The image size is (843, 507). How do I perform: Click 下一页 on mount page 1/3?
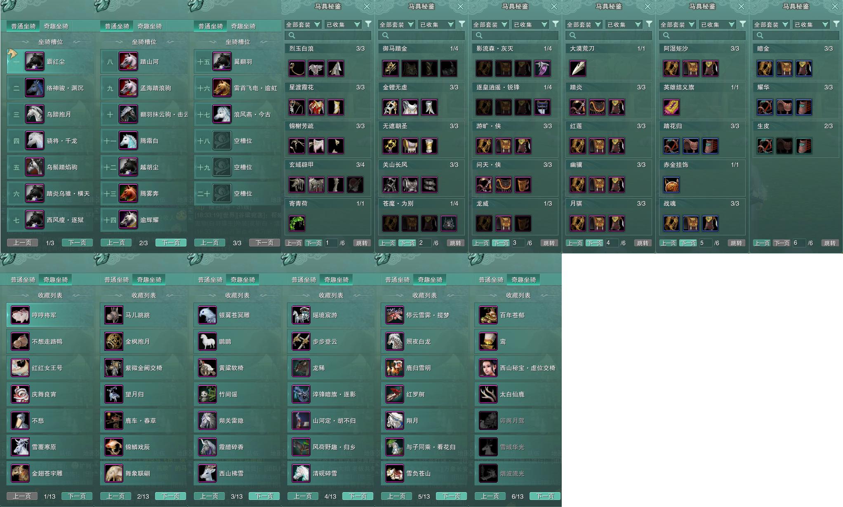(77, 243)
